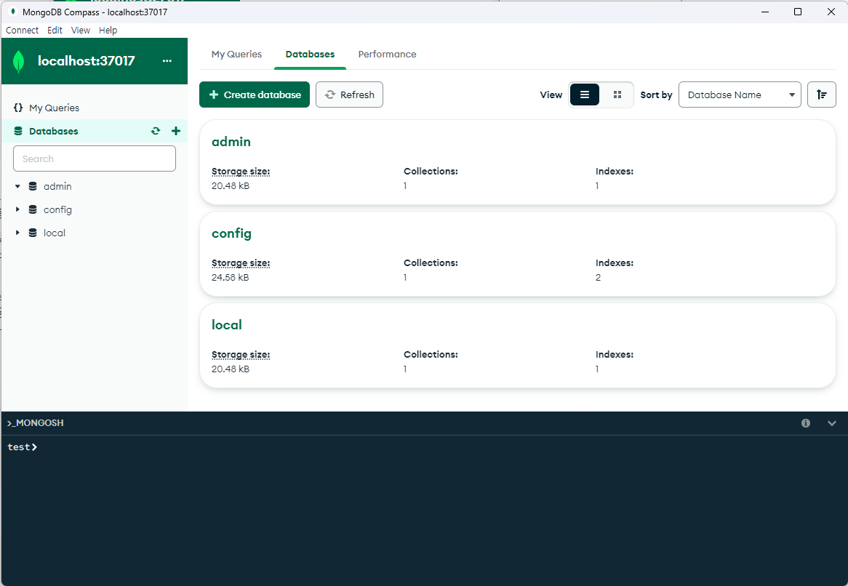Click the MongoDB leaf logo in sidebar
This screenshot has width=848, height=586.
tap(18, 61)
